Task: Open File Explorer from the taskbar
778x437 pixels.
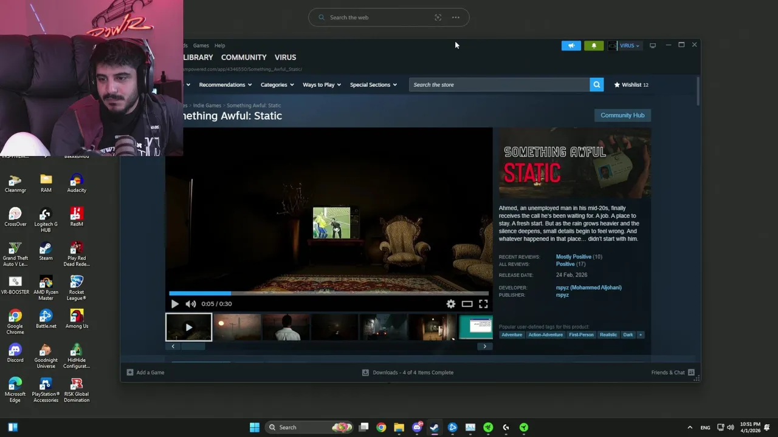Action: coord(399,427)
